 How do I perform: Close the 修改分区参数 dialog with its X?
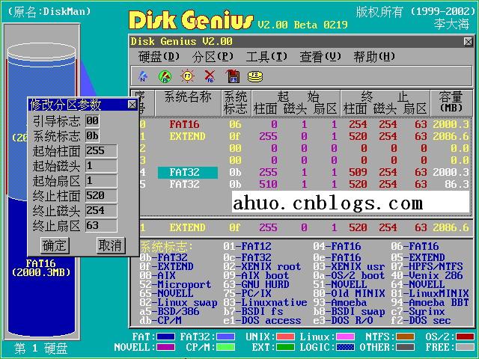coord(132,105)
